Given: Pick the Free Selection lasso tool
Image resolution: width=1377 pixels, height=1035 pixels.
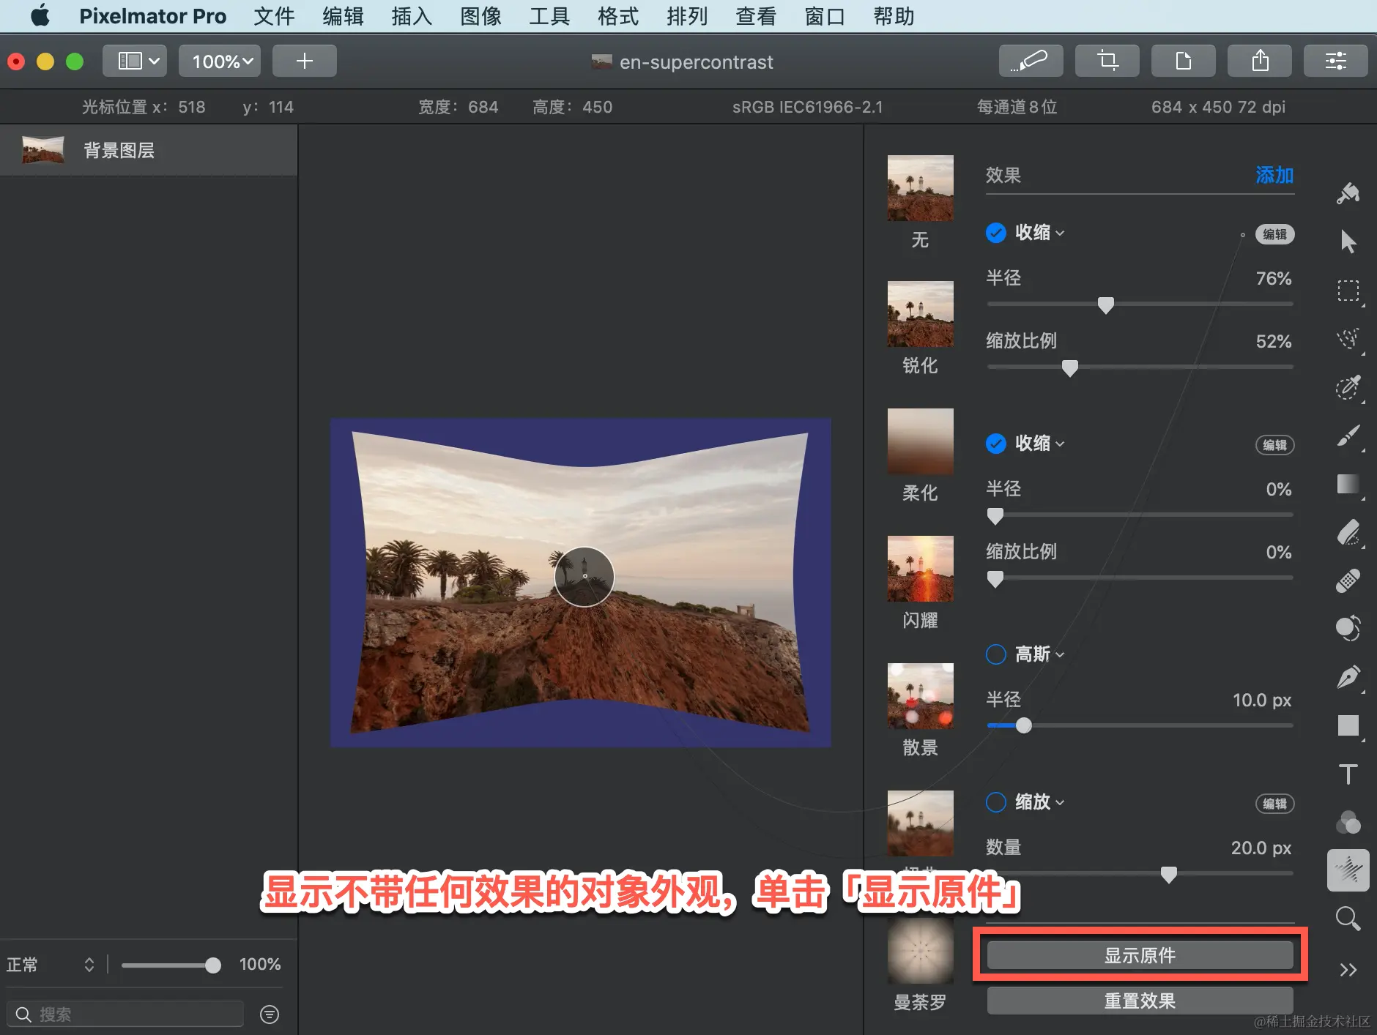Looking at the screenshot, I should point(1348,338).
